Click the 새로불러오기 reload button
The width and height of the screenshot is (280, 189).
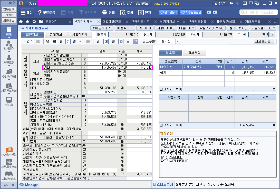pyautogui.click(x=264, y=41)
